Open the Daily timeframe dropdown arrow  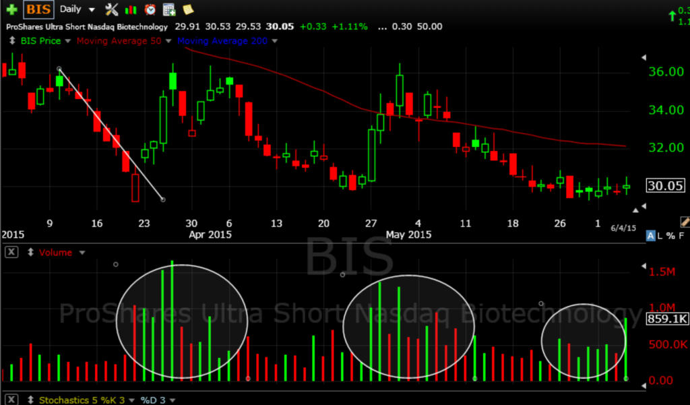(x=92, y=9)
